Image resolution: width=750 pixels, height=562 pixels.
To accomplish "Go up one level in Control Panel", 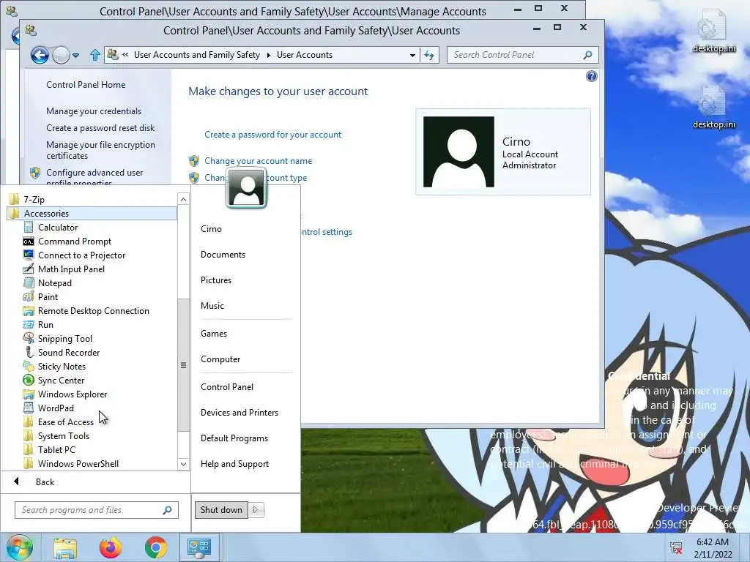I will [x=95, y=55].
